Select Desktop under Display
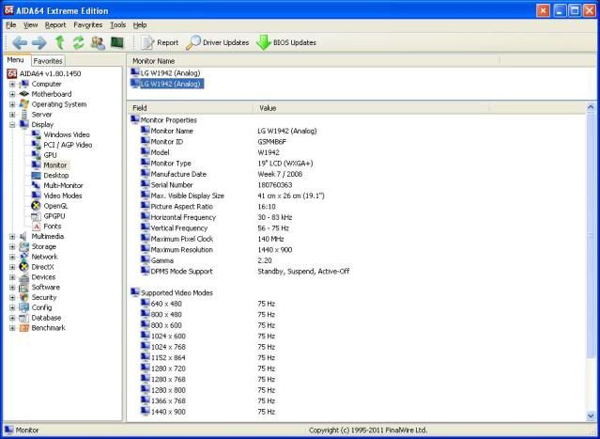This screenshot has height=439, width=600. (x=55, y=176)
